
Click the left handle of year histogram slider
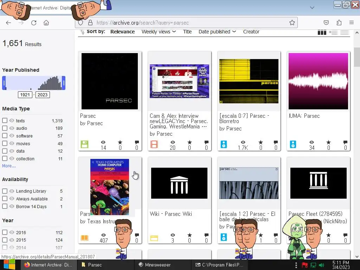click(4, 83)
